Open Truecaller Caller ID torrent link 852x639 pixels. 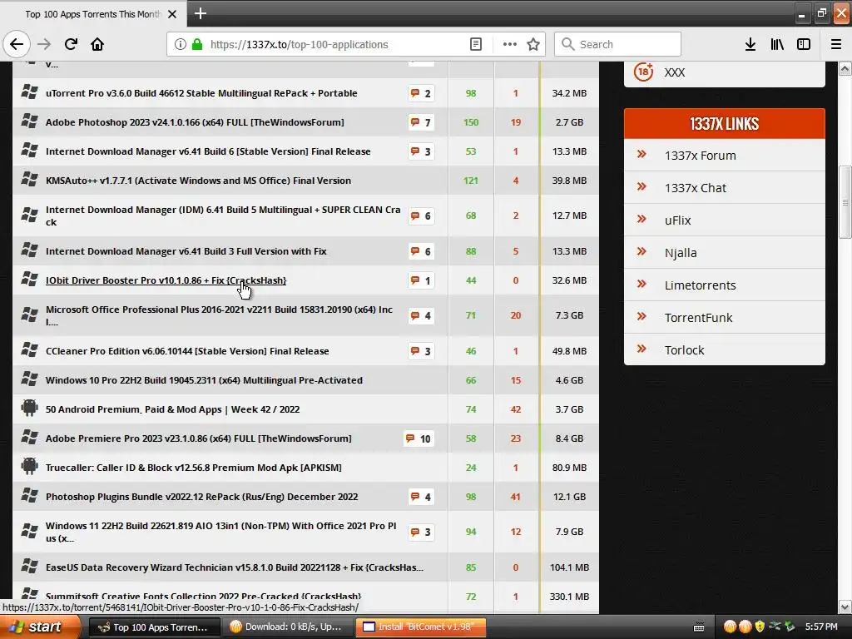[193, 468]
